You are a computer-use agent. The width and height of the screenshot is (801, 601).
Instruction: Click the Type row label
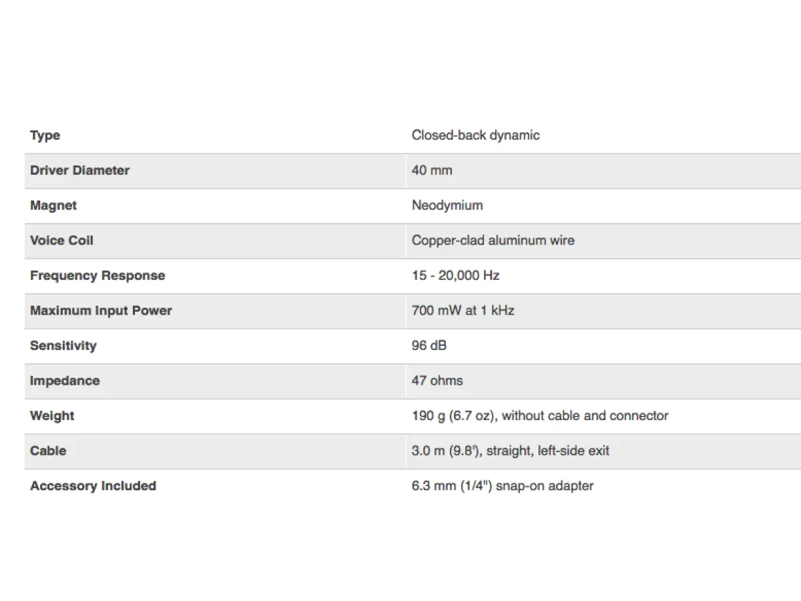click(45, 136)
